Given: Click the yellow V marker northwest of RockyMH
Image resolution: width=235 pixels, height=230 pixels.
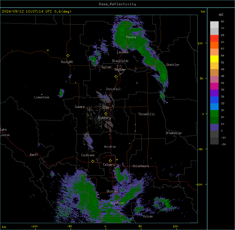Looking at the screenshot, I should 48,50.
